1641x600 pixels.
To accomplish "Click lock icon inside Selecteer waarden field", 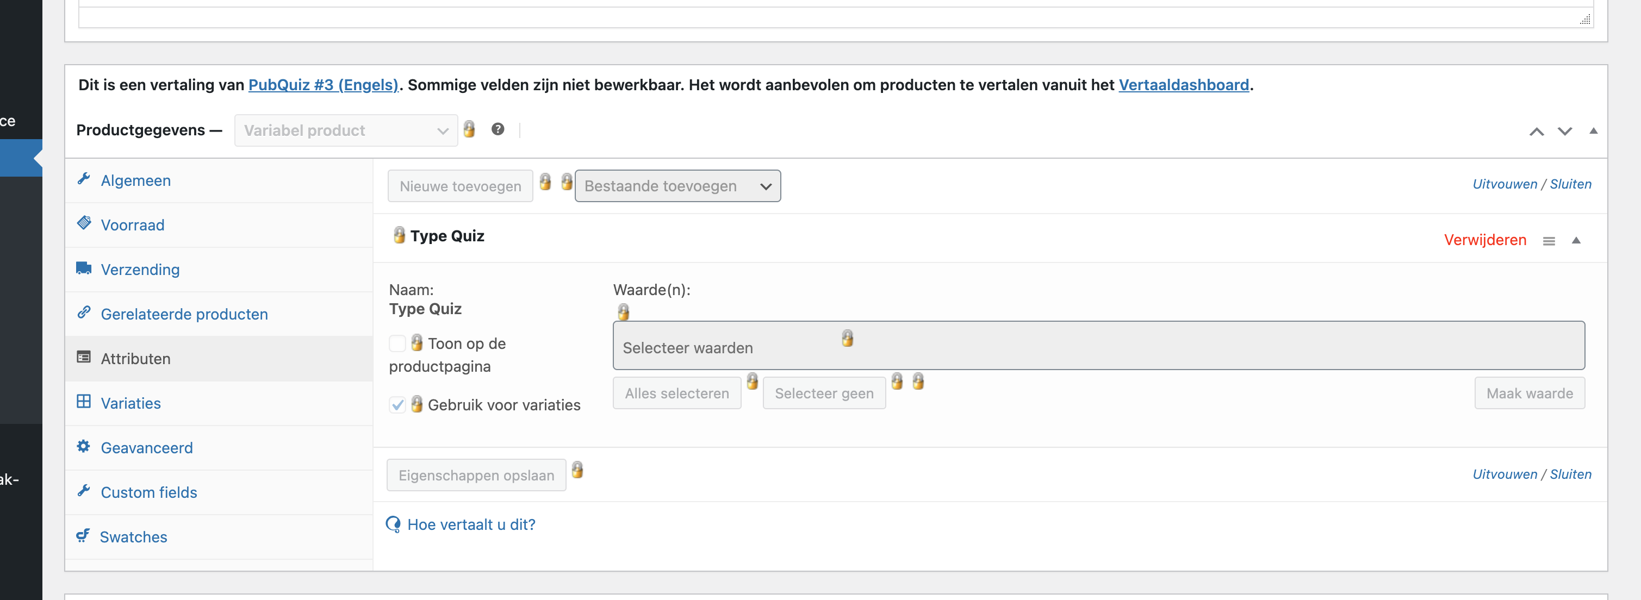I will click(x=847, y=338).
